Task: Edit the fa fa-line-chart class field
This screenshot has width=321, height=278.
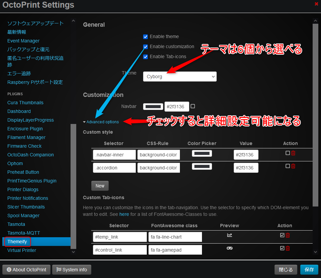Action: tap(175, 237)
